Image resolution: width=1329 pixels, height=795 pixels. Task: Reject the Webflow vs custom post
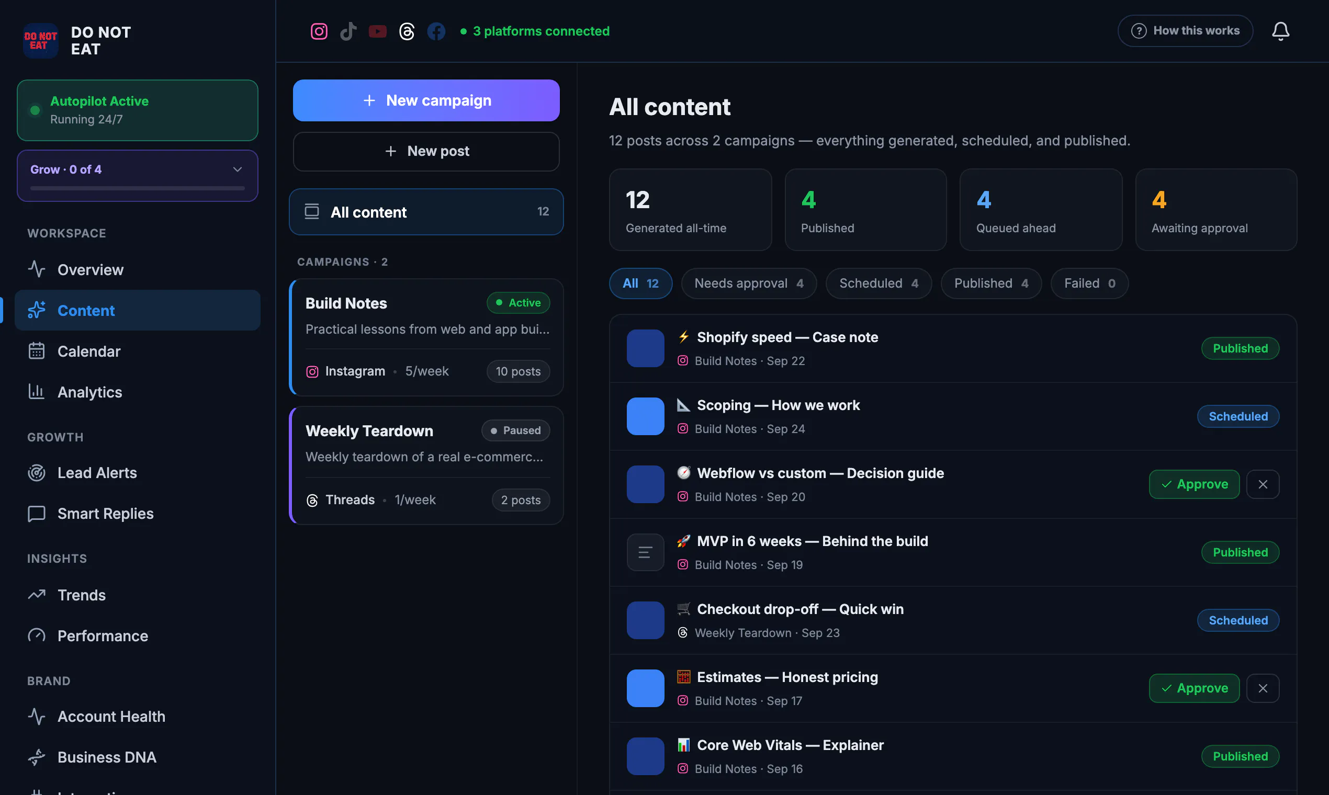[x=1263, y=484]
